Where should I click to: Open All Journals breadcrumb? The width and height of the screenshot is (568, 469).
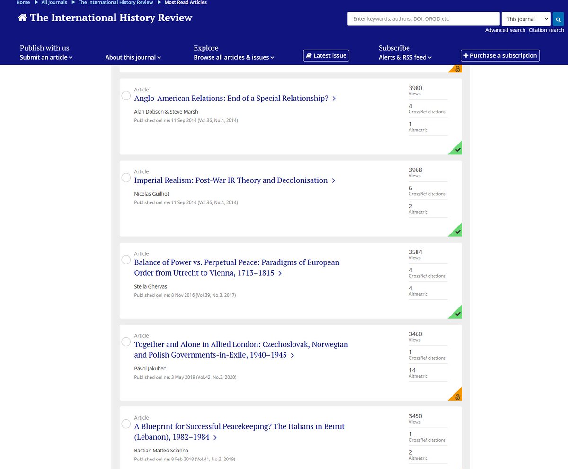(x=54, y=2)
